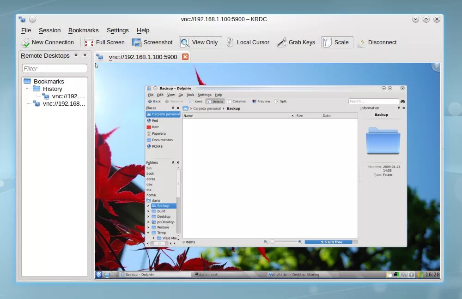
Task: Toggle the Local Cursor option
Action: pos(248,42)
